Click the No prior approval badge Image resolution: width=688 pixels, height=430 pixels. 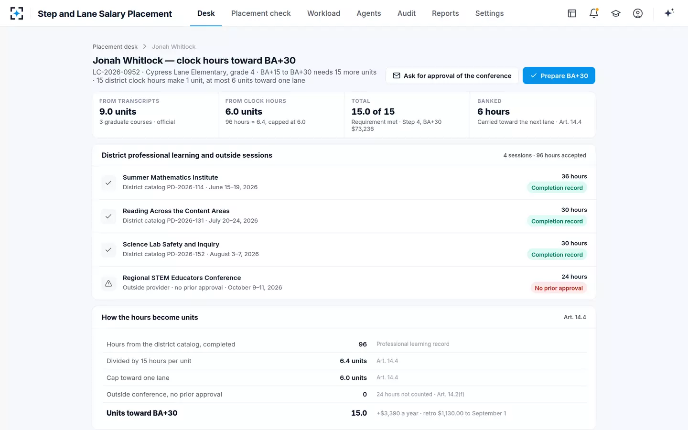coord(559,288)
